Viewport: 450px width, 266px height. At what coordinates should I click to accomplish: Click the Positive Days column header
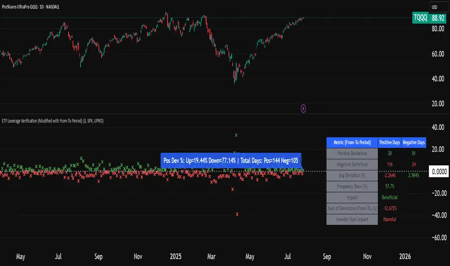[x=390, y=142]
